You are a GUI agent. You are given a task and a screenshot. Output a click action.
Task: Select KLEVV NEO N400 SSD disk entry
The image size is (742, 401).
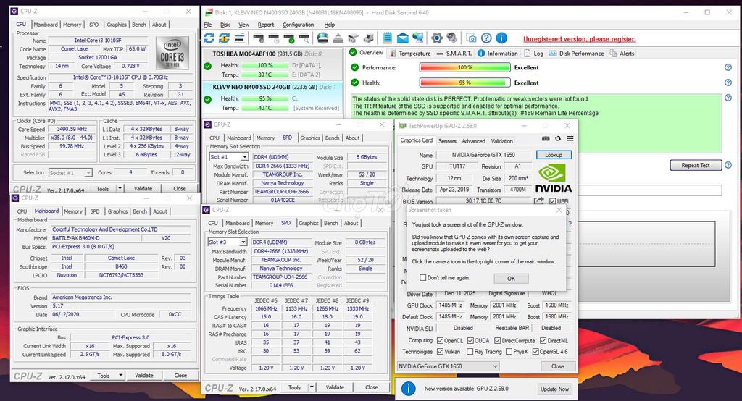pos(272,98)
